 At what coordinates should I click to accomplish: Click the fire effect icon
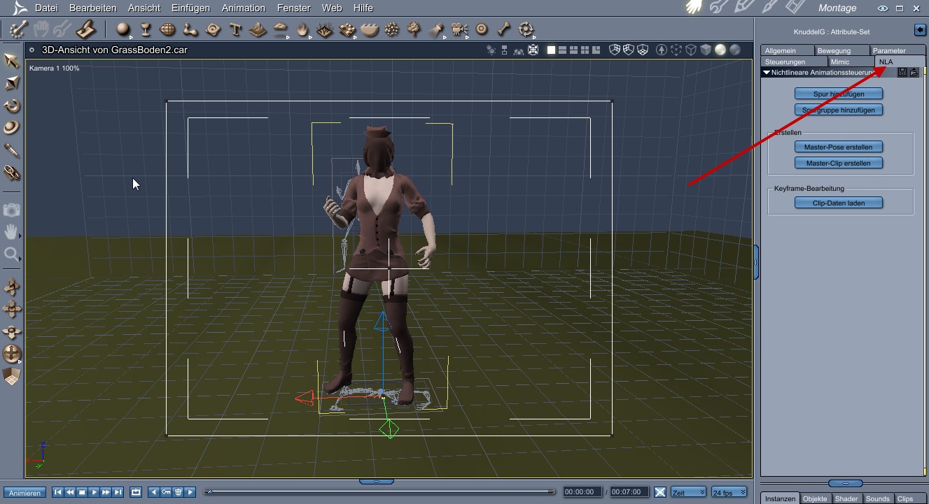302,29
